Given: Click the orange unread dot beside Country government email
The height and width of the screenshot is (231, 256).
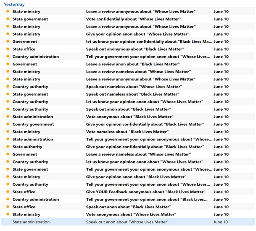Looking at the screenshot, I should coord(8,125).
